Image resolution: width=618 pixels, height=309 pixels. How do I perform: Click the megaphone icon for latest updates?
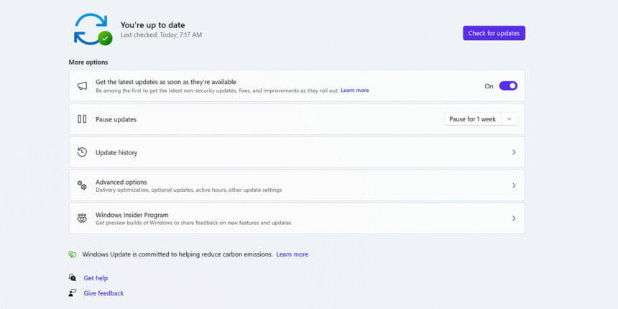(82, 86)
